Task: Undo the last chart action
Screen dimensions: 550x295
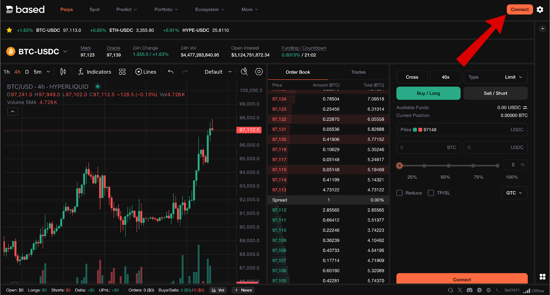Action: 170,72
